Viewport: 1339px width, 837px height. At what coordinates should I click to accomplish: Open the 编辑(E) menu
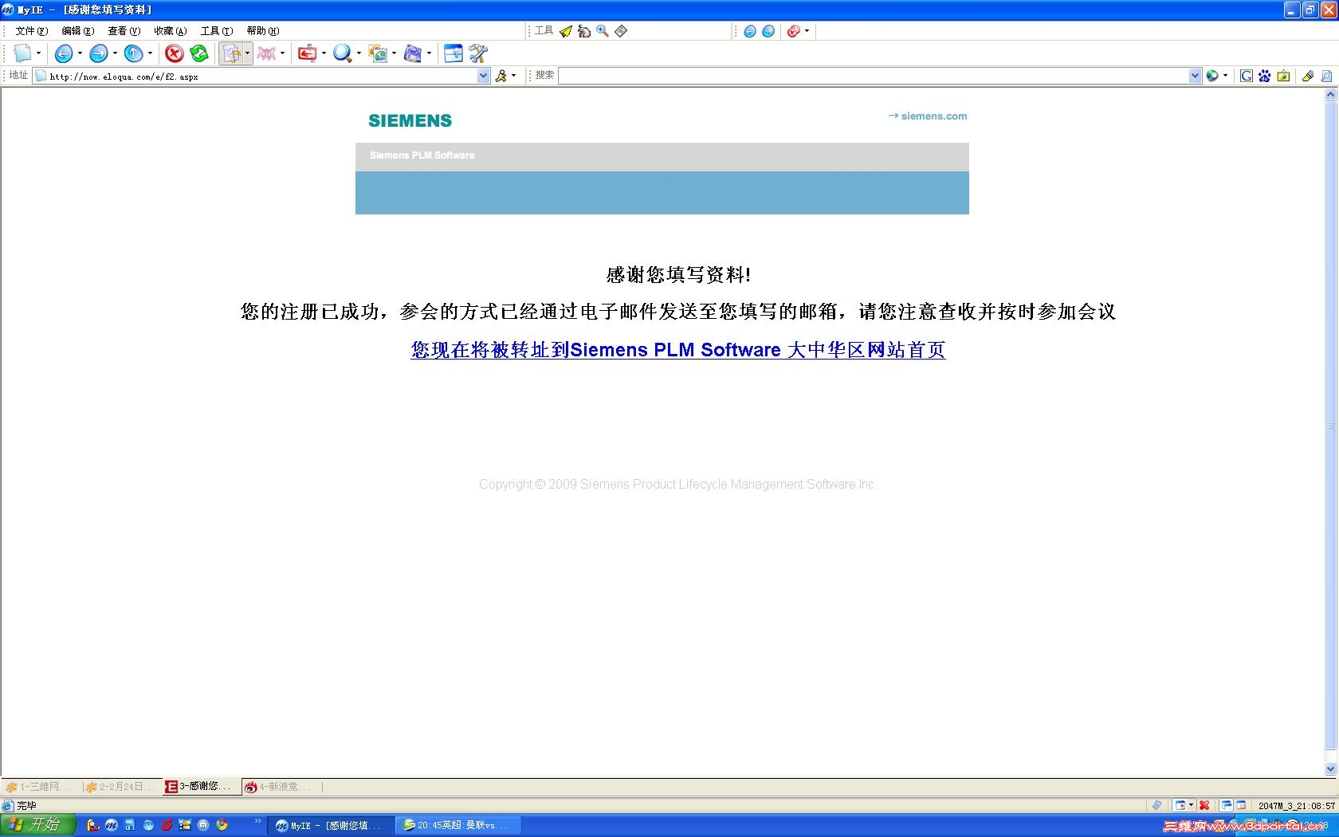coord(77,31)
